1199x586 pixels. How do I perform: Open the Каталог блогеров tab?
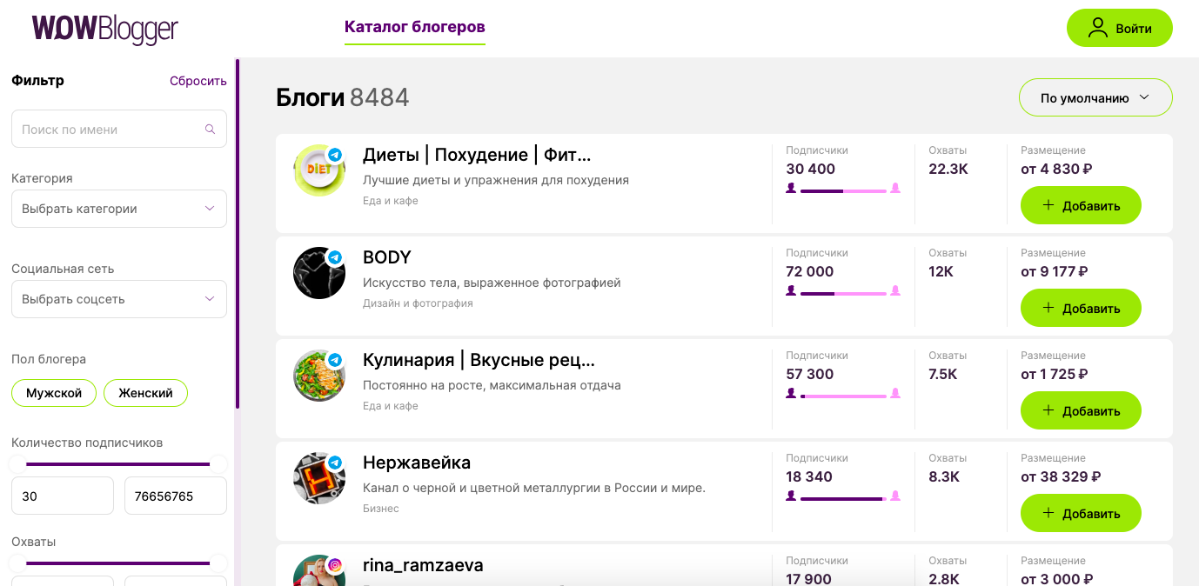coord(415,27)
